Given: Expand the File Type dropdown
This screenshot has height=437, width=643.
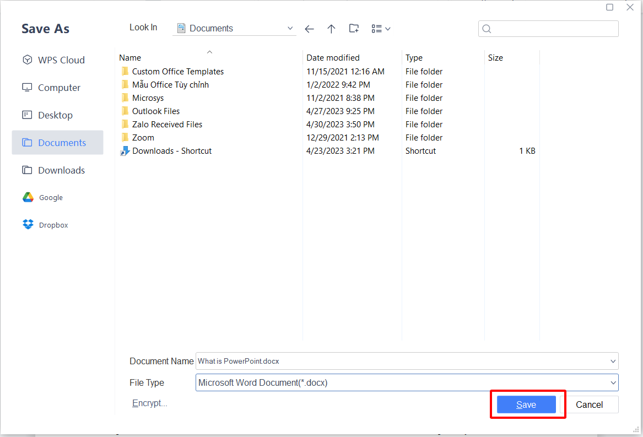Looking at the screenshot, I should pyautogui.click(x=613, y=382).
